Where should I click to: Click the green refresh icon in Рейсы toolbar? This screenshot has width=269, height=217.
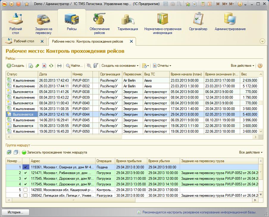51,66
